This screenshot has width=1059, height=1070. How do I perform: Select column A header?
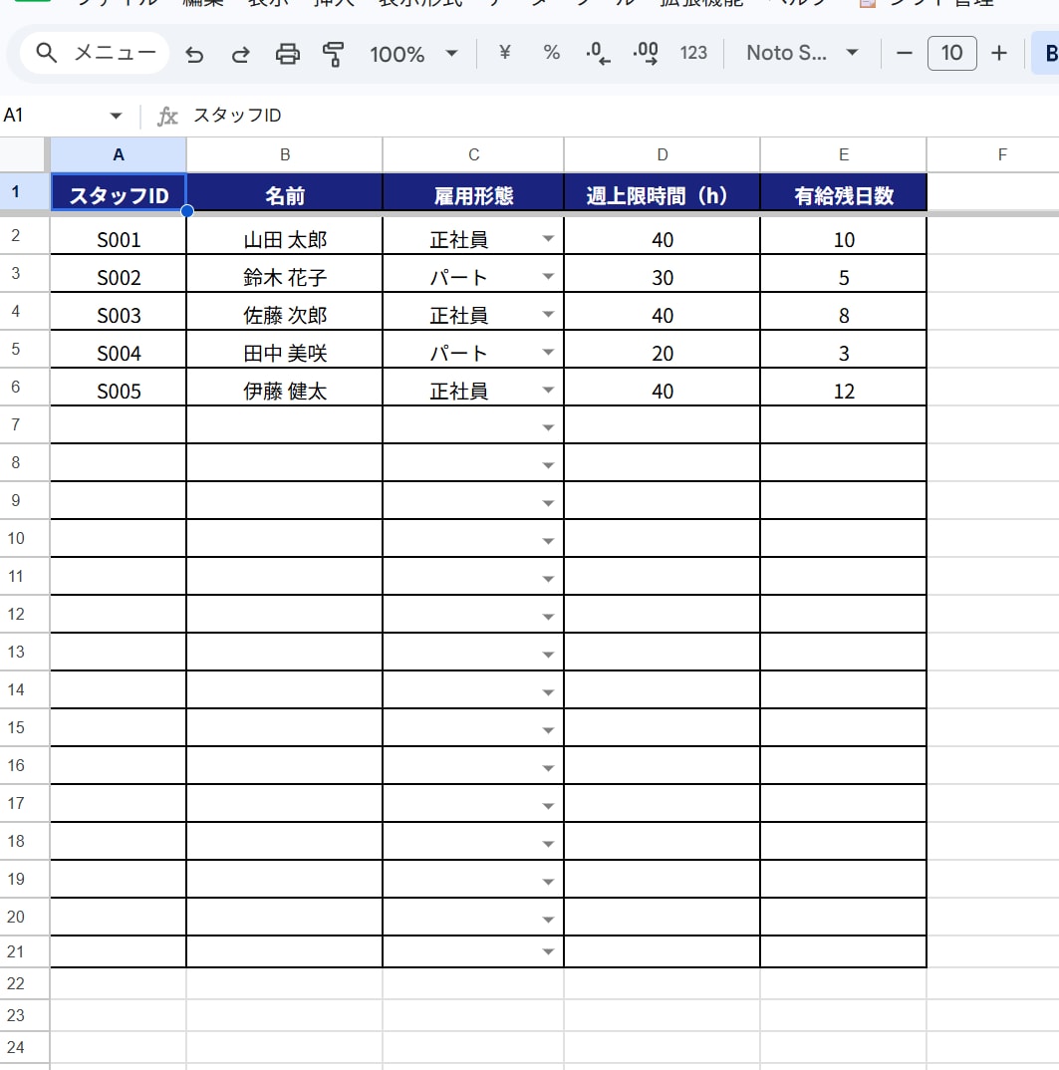pyautogui.click(x=118, y=154)
